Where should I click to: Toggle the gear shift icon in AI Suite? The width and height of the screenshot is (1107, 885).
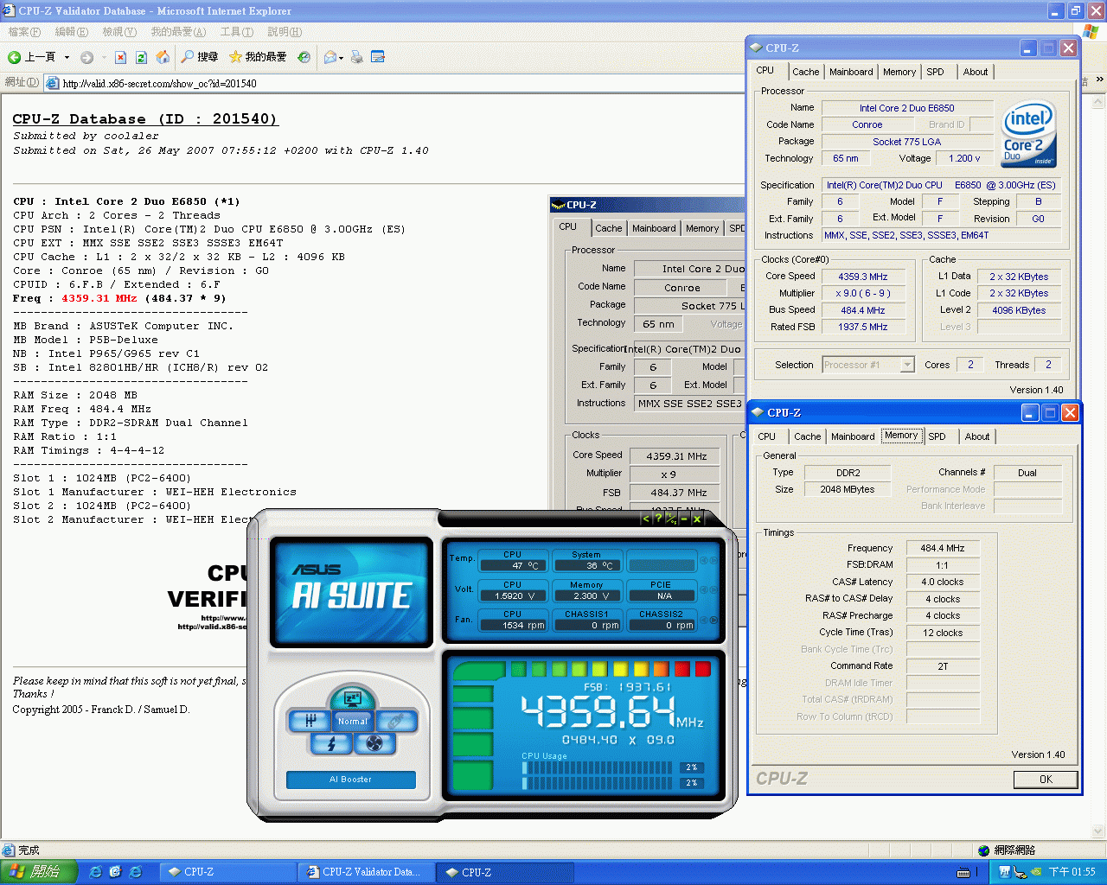309,720
